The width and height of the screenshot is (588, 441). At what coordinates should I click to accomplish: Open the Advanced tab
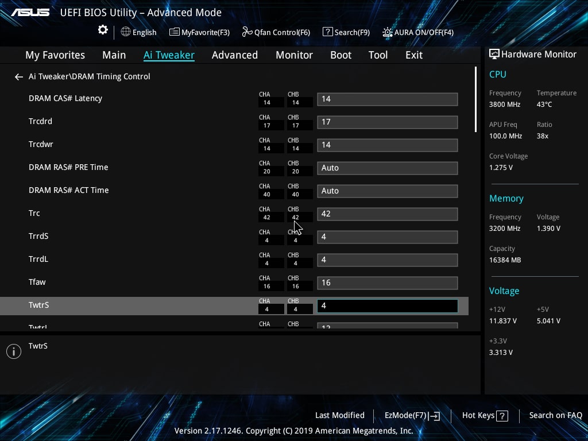[235, 55]
